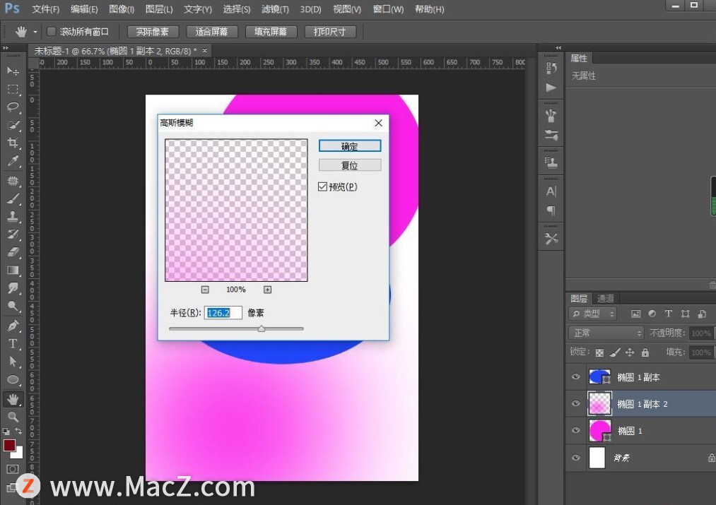The width and height of the screenshot is (716, 505).
Task: Hide the 椭圆 1 layer
Action: pos(576,430)
